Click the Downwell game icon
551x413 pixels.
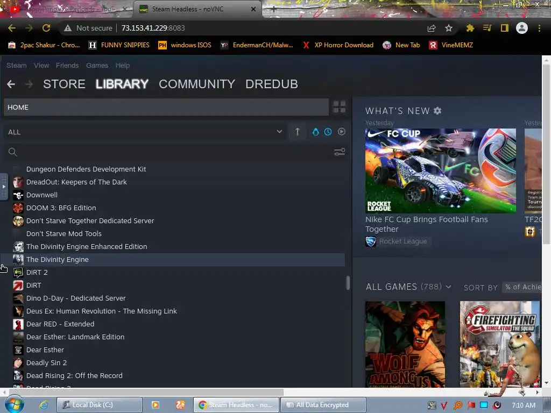click(18, 195)
